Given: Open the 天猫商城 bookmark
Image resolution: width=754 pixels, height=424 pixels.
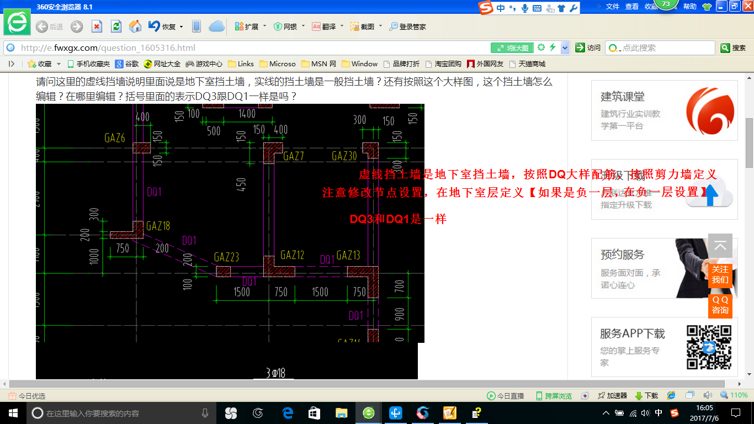Looking at the screenshot, I should (x=527, y=64).
